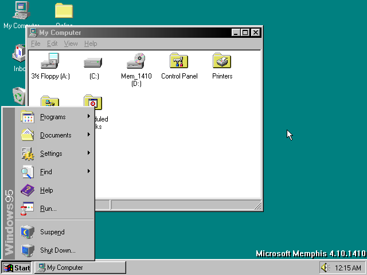The width and height of the screenshot is (367, 275).
Task: Click the My Computer title bar system icon
Action: click(33, 33)
